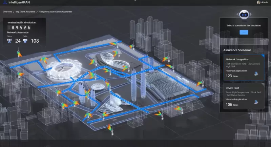The image size is (271, 147).
Task: Click the terminal traffic simulation counter
Action: pos(19,27)
